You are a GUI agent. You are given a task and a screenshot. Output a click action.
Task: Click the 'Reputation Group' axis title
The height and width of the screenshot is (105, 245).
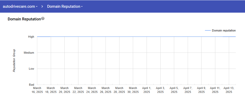(14, 61)
